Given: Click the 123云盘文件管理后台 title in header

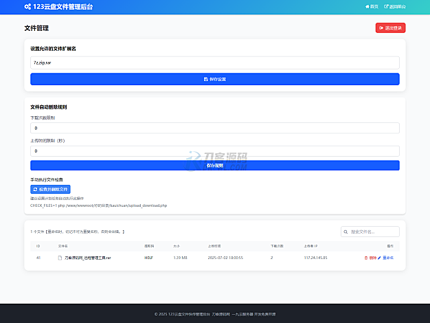Looking at the screenshot, I should click(63, 6).
